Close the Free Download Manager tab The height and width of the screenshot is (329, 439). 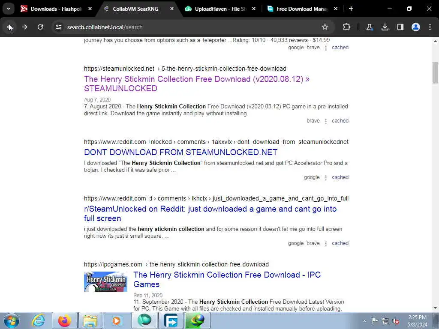tap(336, 9)
